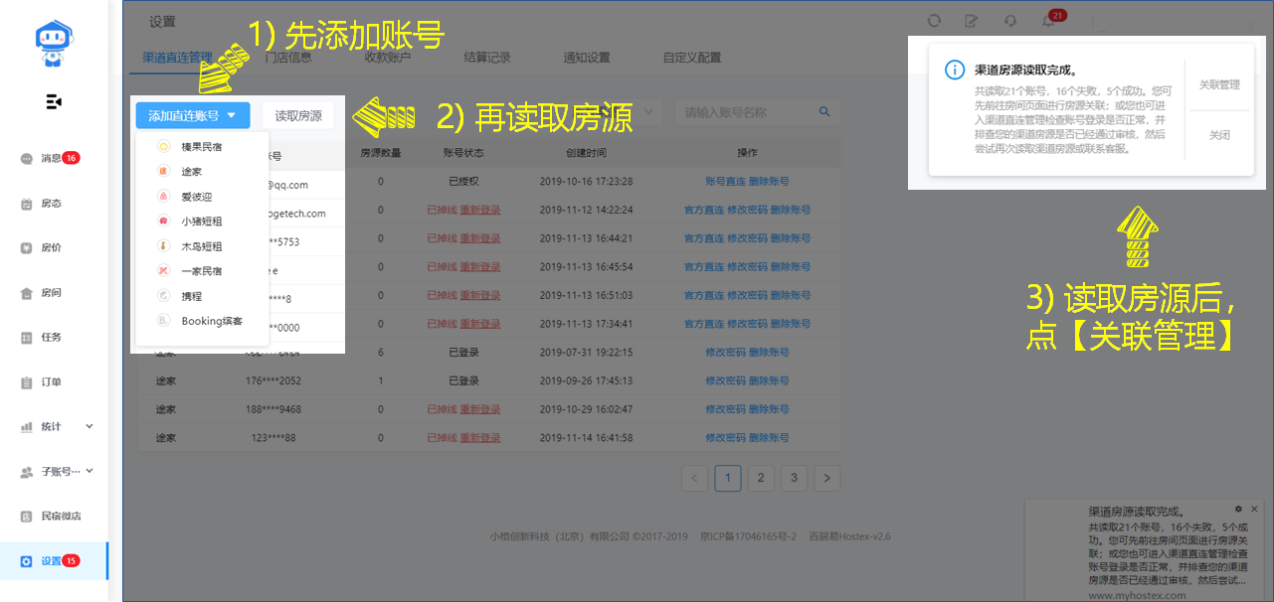Switch to 收款账户 tab
1274x602 pixels.
(387, 58)
